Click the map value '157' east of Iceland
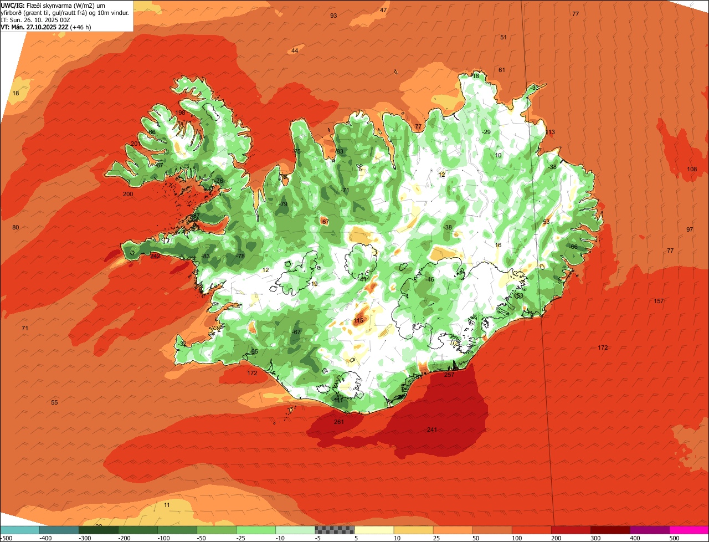 (x=659, y=301)
